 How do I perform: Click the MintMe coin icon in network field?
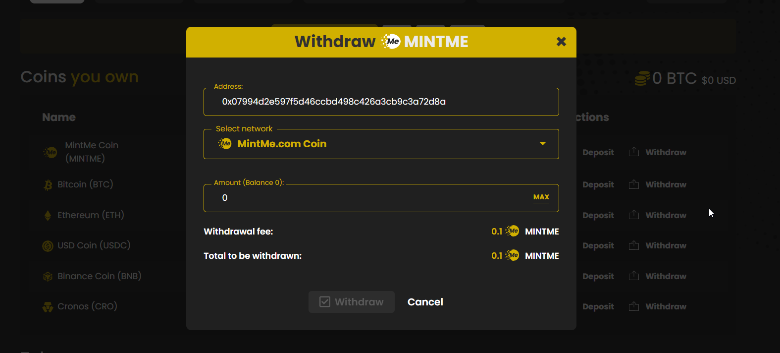(x=225, y=144)
